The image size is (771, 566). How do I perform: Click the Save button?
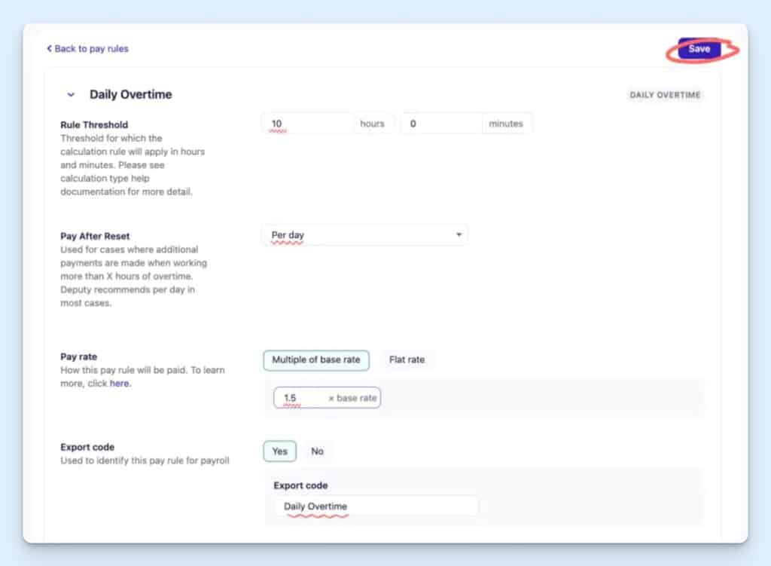click(x=699, y=48)
